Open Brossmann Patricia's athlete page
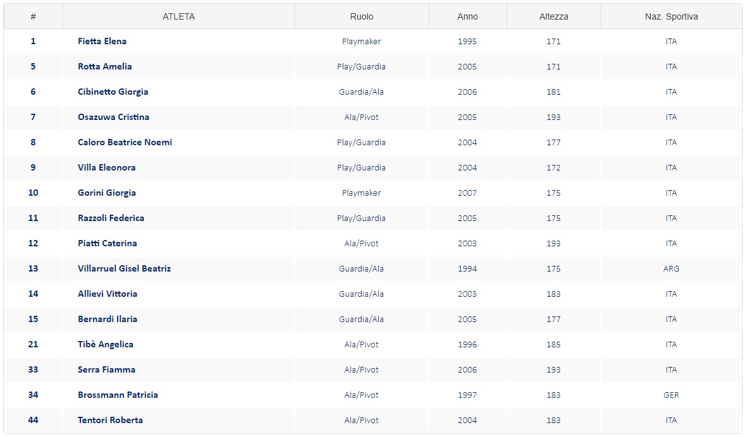This screenshot has height=437, width=746. [x=118, y=395]
